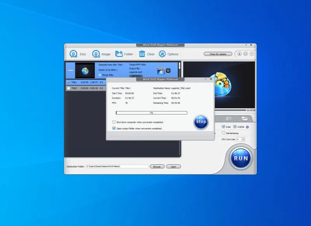Uncheck open output folder when completed

(114, 128)
